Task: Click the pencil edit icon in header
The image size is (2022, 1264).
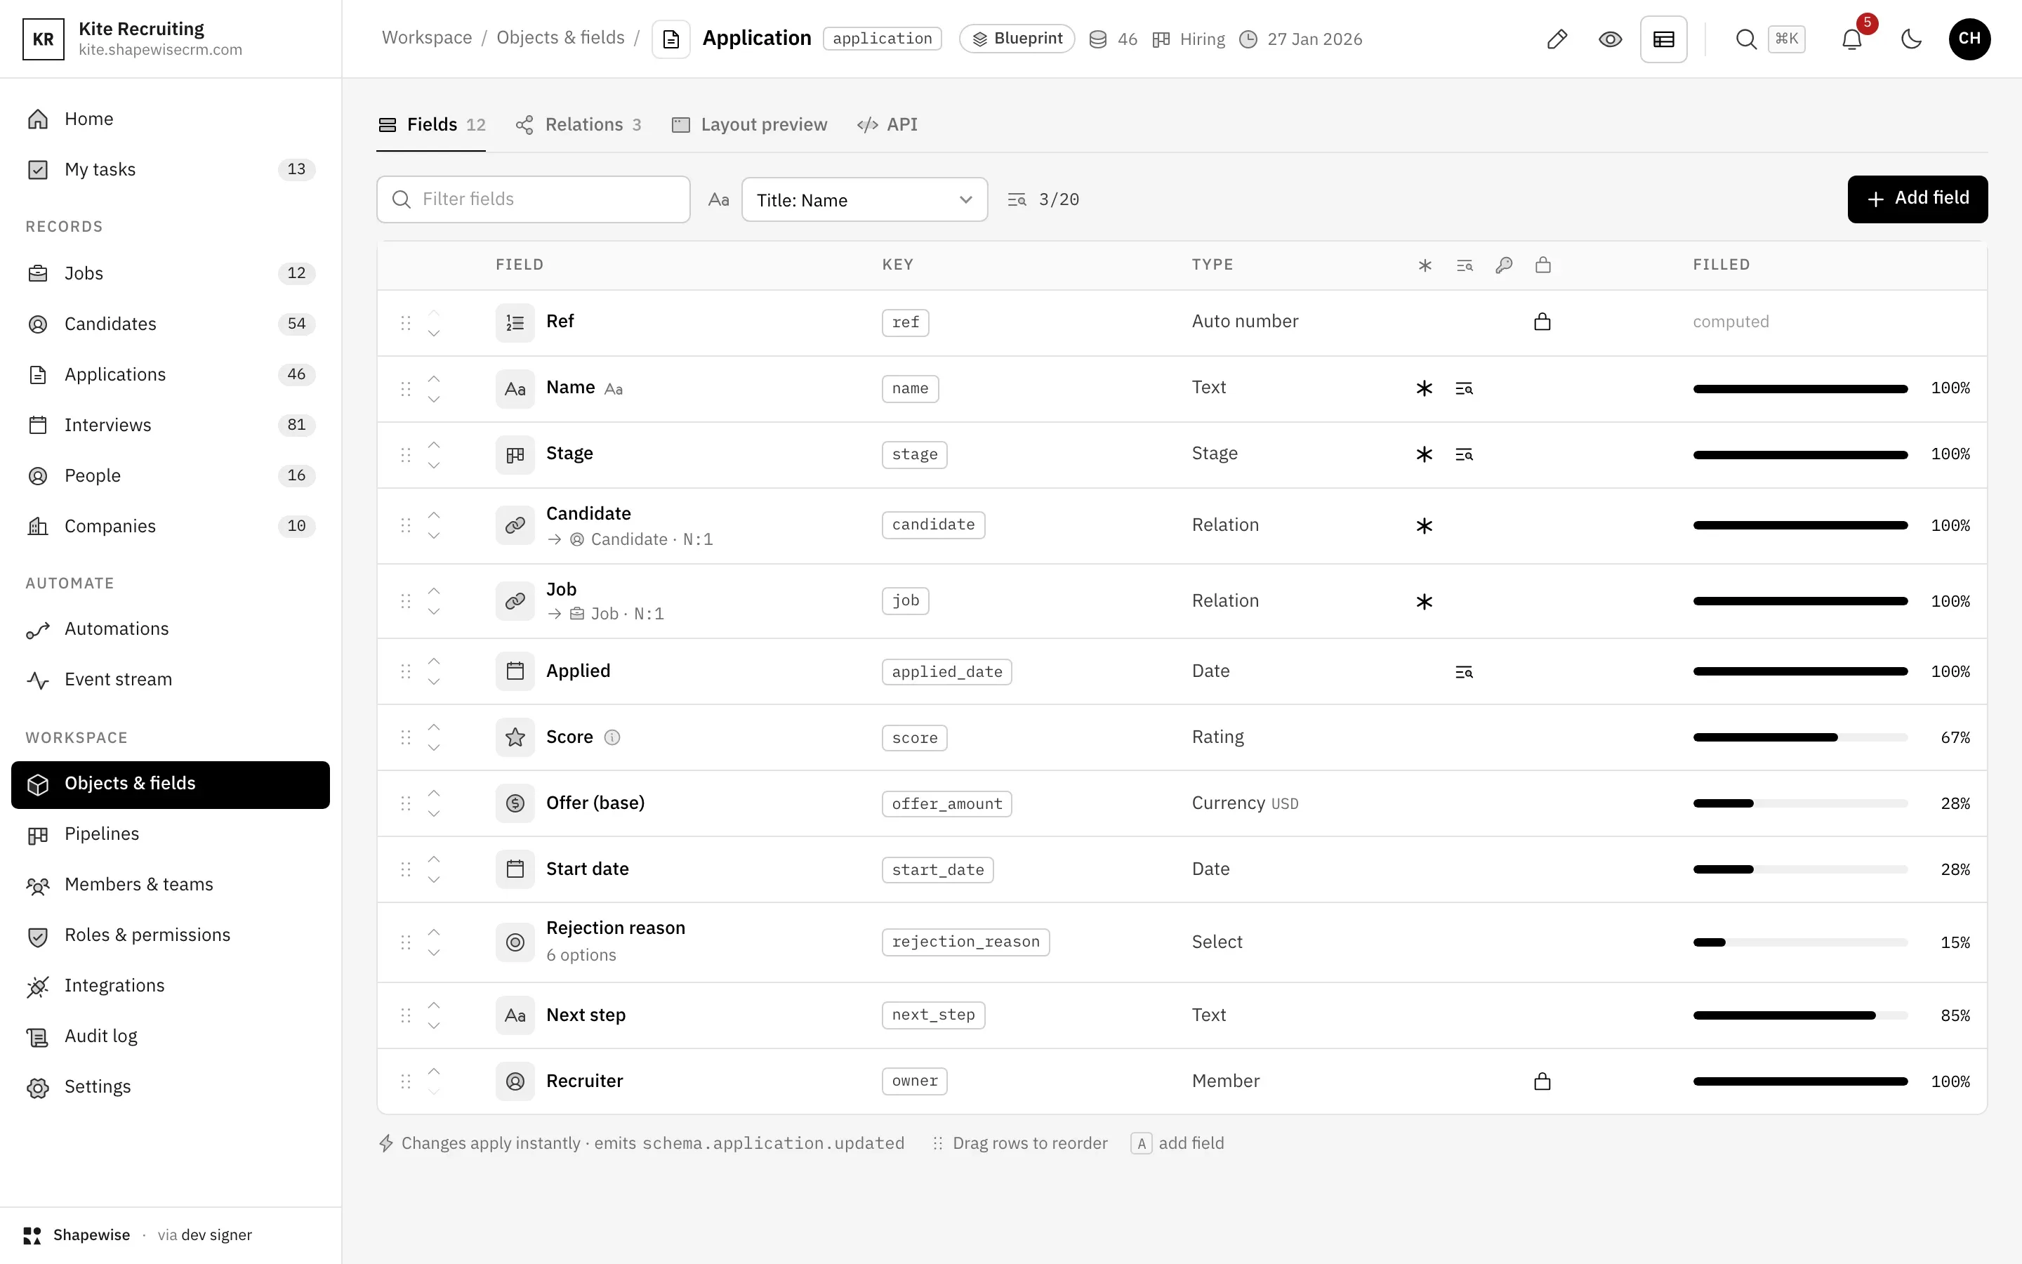Action: click(x=1557, y=39)
